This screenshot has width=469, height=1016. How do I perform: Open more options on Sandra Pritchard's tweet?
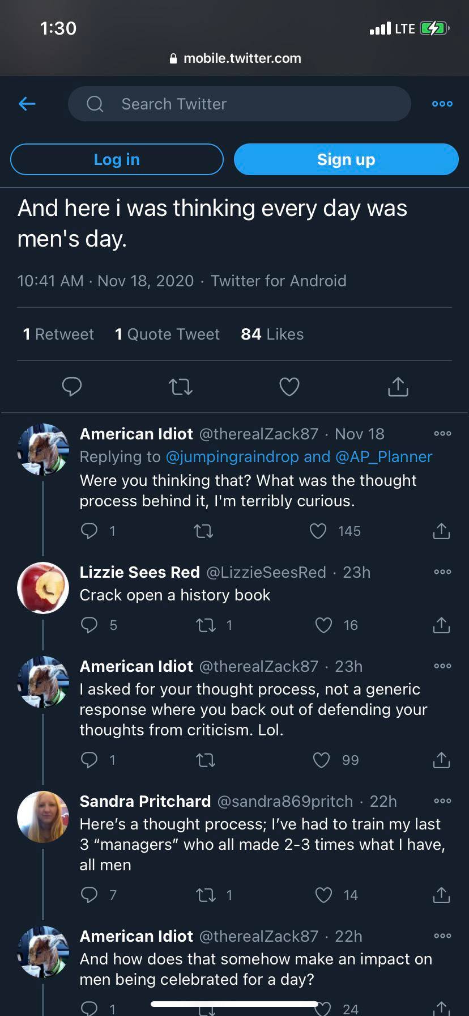click(442, 801)
